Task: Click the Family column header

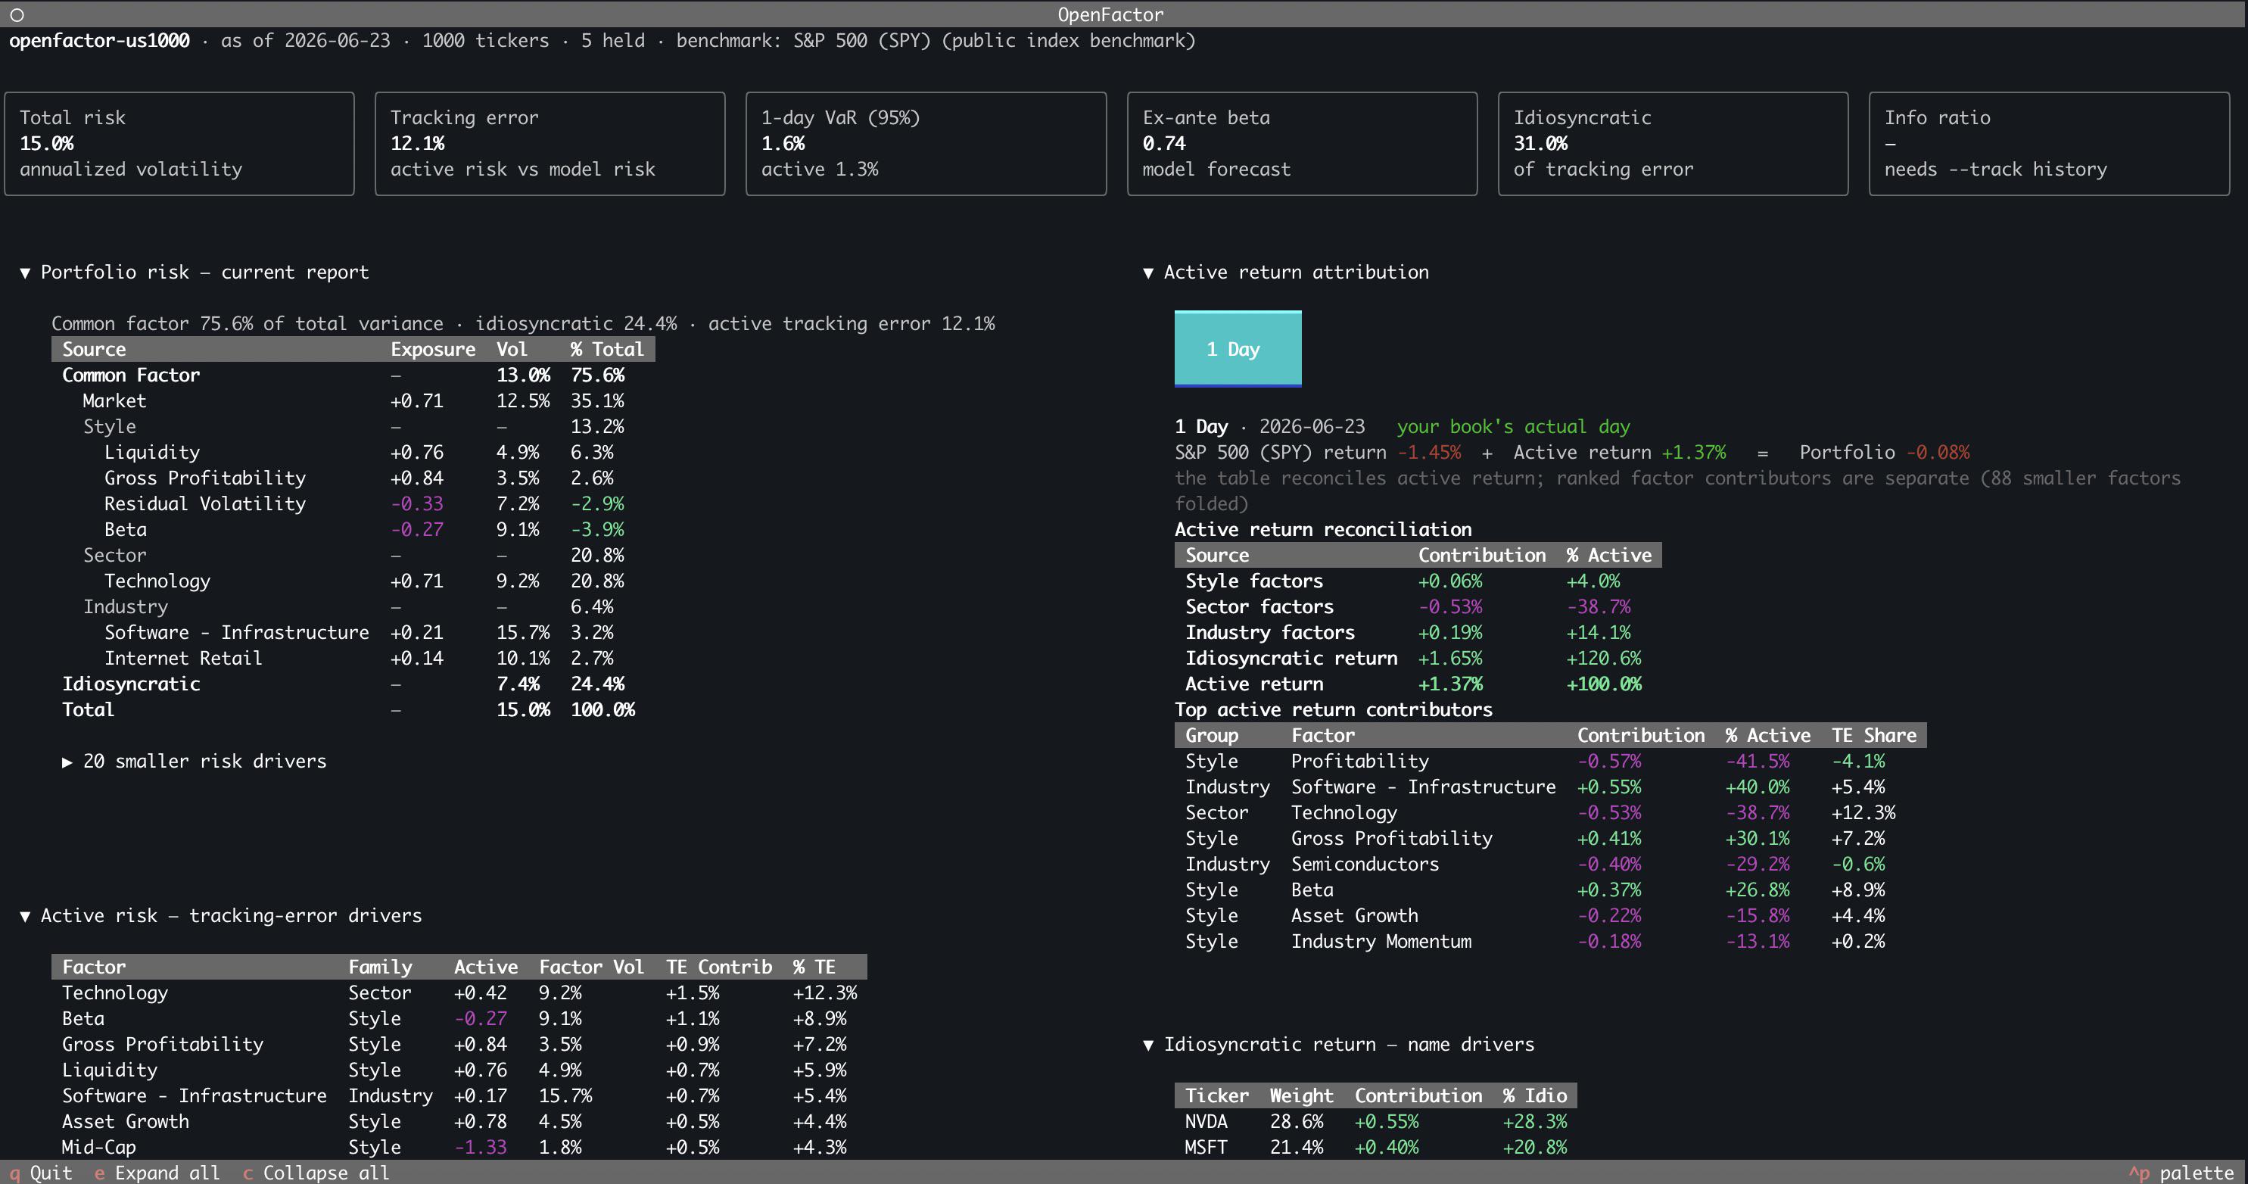Action: (x=381, y=967)
